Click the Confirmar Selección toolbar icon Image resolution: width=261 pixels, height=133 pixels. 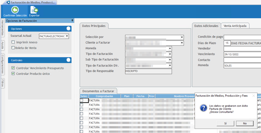pyautogui.click(x=15, y=11)
